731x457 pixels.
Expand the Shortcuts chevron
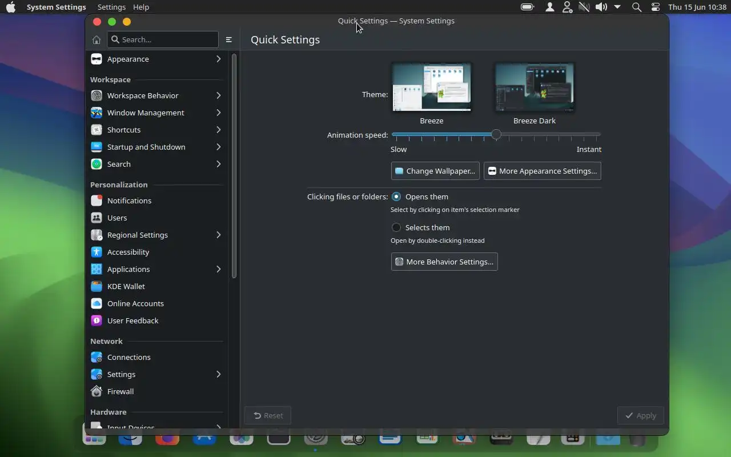(x=218, y=130)
